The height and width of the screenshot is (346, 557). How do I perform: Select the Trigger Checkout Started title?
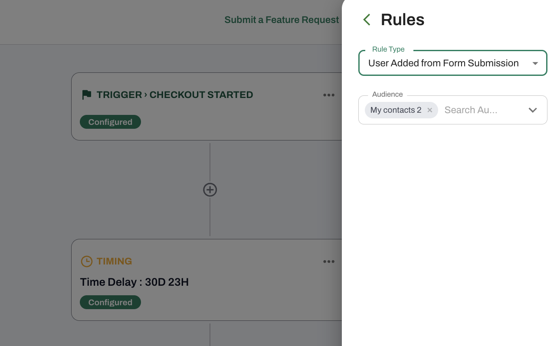pos(175,95)
